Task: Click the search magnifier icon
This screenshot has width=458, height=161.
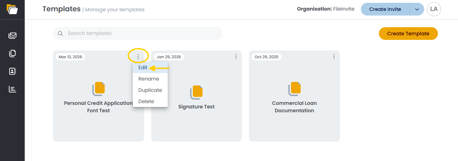Action: coord(60,34)
